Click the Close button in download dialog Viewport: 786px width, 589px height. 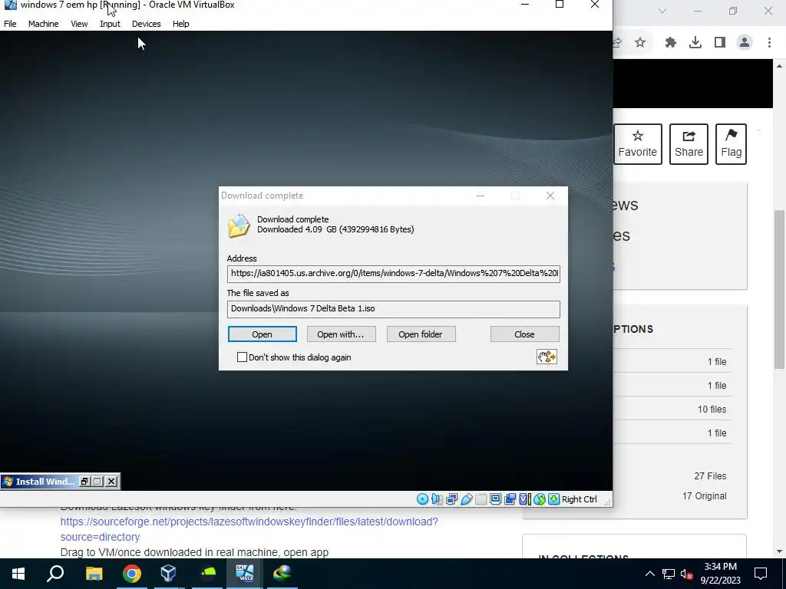point(524,334)
